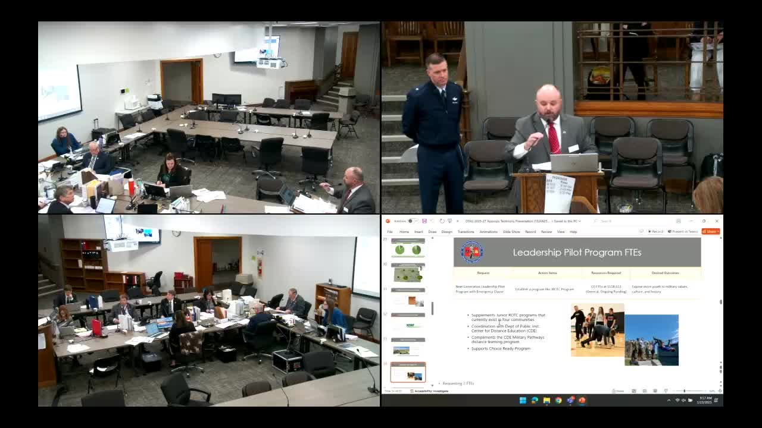Open the Comments pane icon
Image resolution: width=762 pixels, height=428 pixels.
pos(641,232)
